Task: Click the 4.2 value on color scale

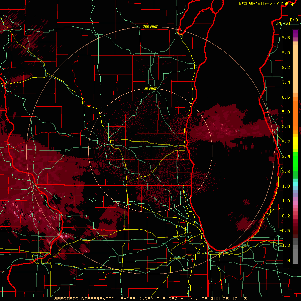Action: [x=286, y=142]
